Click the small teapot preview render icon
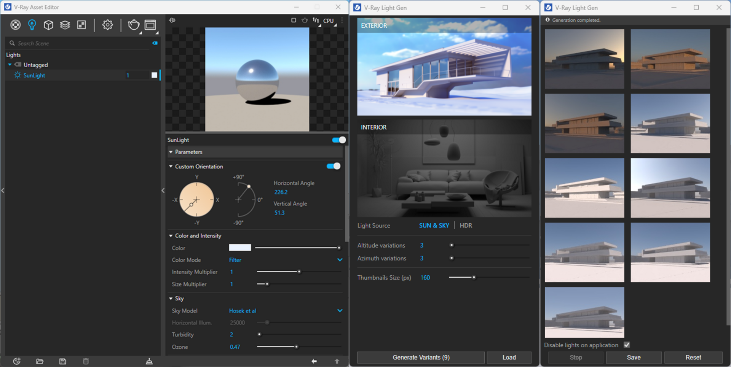 (305, 20)
